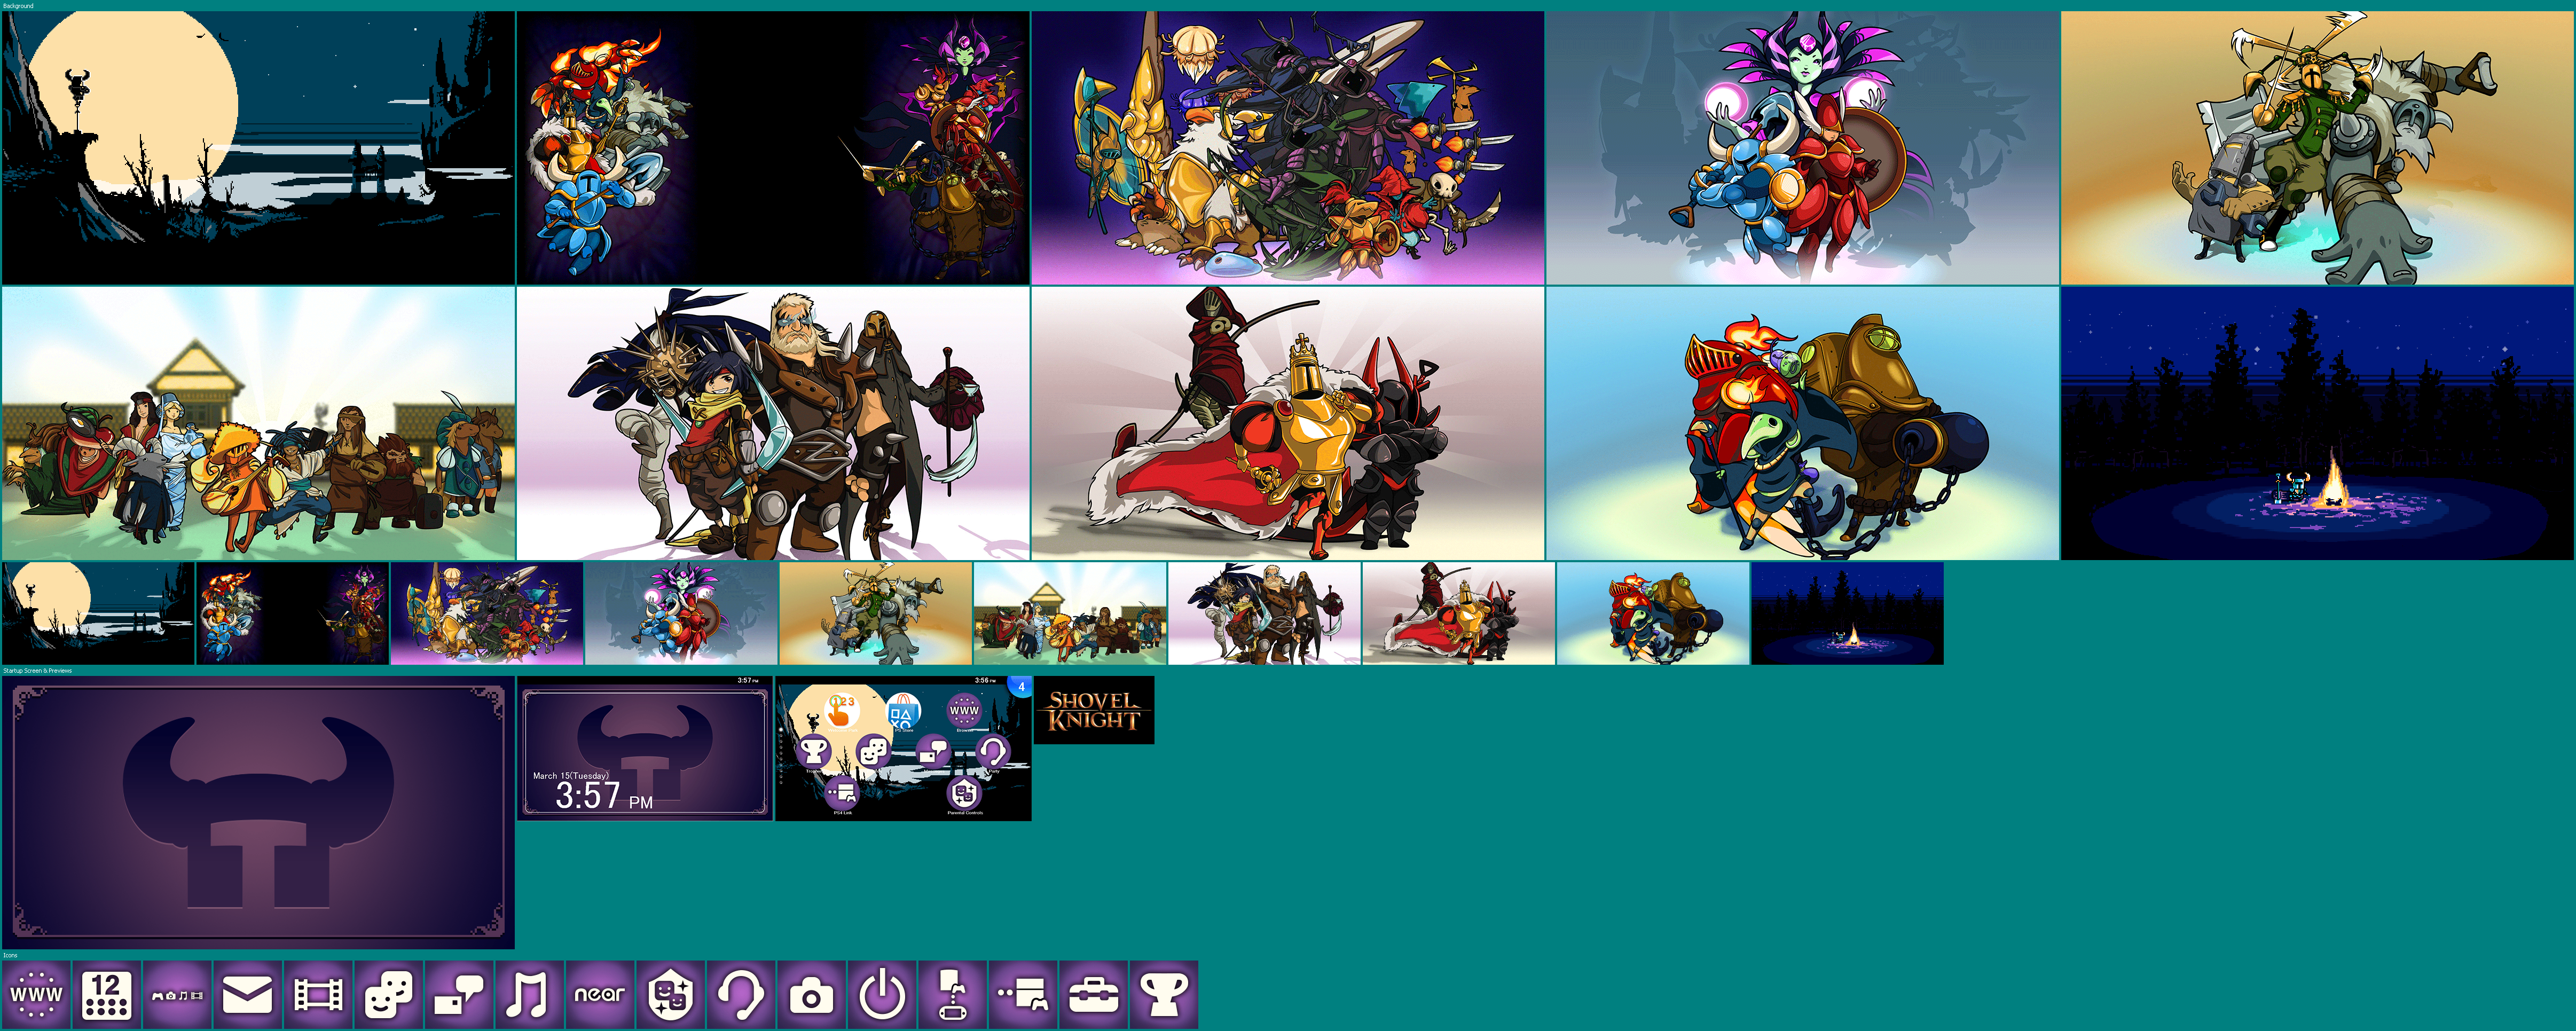This screenshot has height=1031, width=2576.
Task: Click the friends smiley faces icon in Icons row
Action: [x=388, y=994]
